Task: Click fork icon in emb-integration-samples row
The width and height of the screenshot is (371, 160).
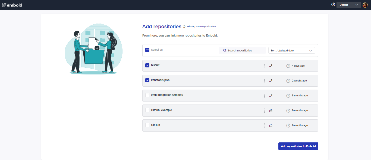Action: tap(271, 96)
